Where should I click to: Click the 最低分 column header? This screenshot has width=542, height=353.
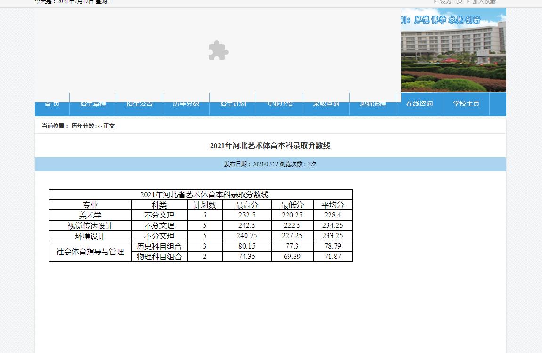[x=292, y=205]
